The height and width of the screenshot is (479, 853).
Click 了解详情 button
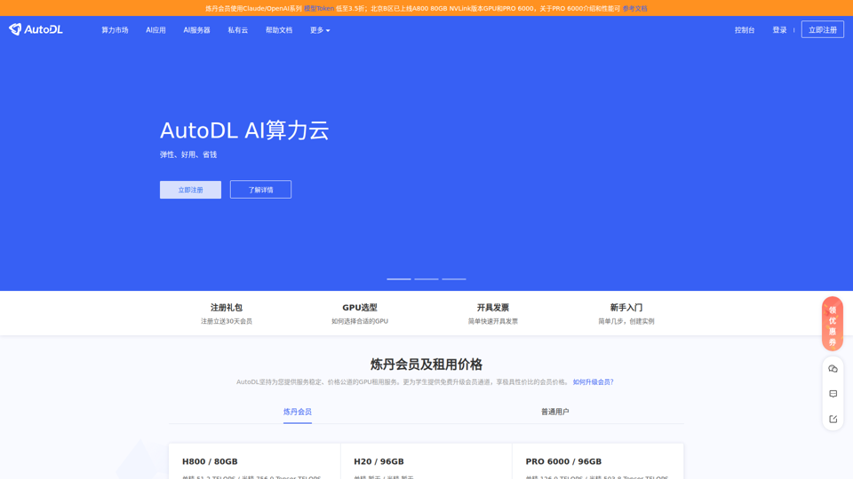point(260,190)
